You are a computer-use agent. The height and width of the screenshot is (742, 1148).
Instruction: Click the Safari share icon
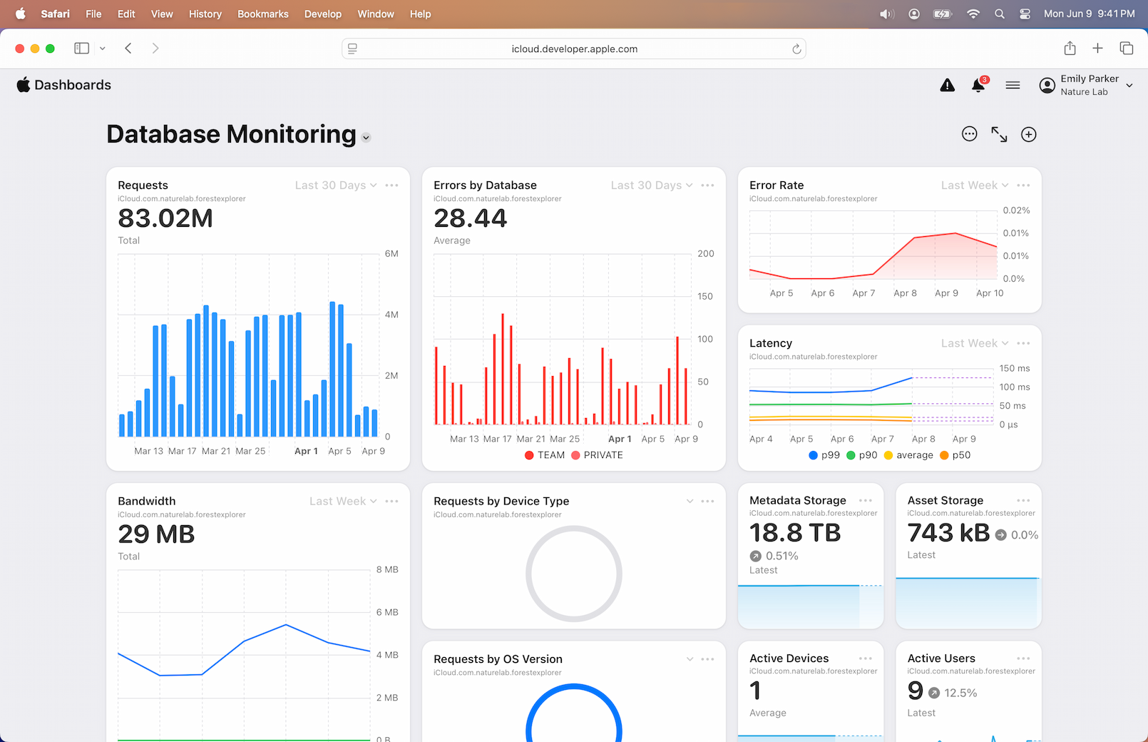pyautogui.click(x=1070, y=49)
